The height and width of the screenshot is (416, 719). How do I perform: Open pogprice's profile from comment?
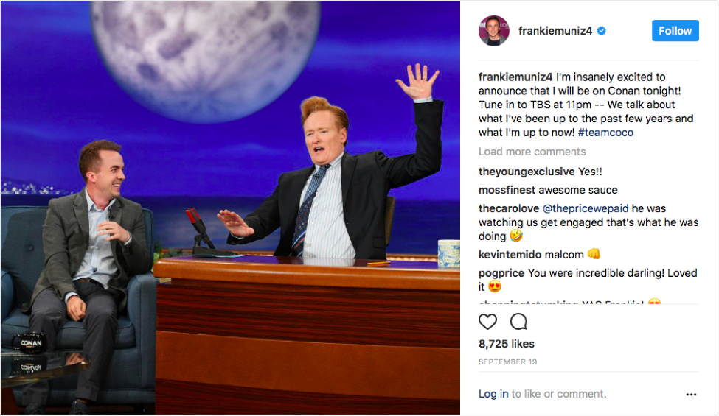pyautogui.click(x=501, y=273)
